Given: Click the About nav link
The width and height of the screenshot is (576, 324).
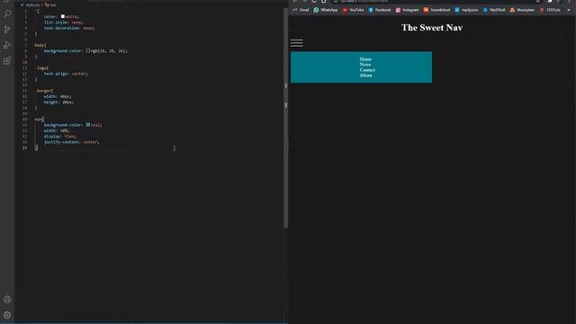Looking at the screenshot, I should point(366,76).
